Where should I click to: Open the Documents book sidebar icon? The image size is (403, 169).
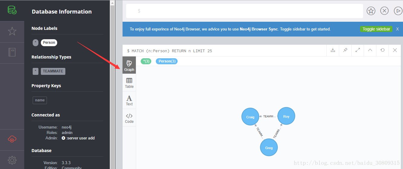click(12, 53)
